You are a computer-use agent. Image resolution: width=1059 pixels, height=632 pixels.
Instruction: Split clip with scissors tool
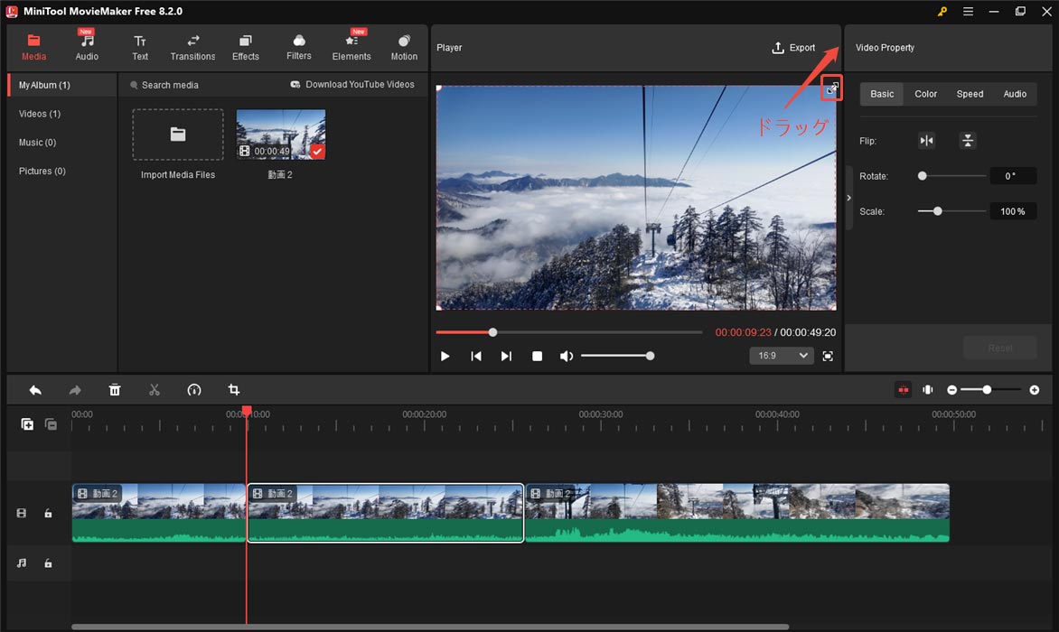pos(154,390)
